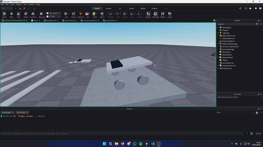Toggle the rotate snapping 45° checkbox

coord(48,17)
